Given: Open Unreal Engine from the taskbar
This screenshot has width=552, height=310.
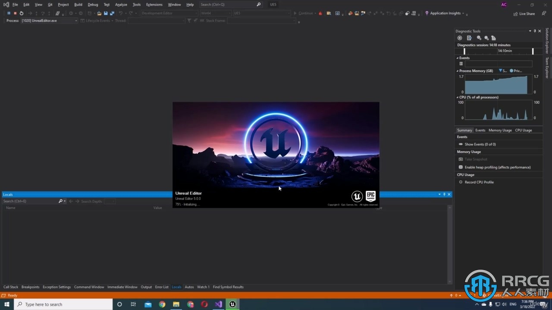Looking at the screenshot, I should (x=232, y=304).
